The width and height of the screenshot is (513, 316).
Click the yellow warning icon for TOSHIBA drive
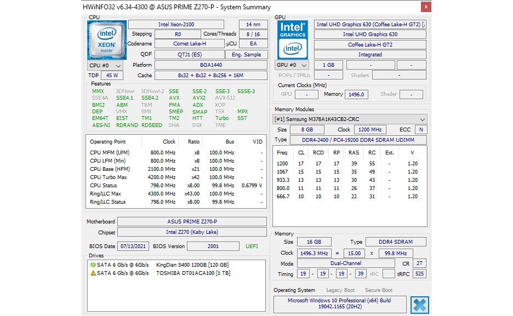93,273
